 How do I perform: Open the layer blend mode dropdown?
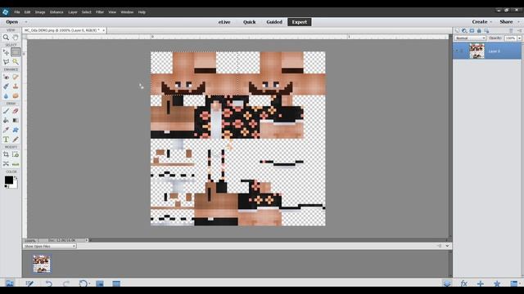(x=470, y=38)
